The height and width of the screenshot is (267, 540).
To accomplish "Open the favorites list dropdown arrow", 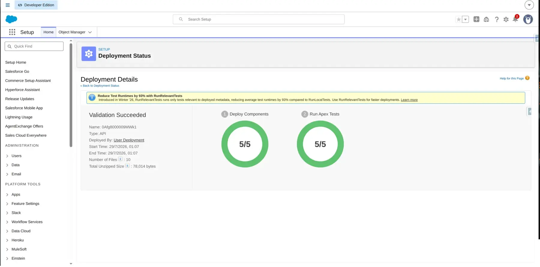I will 465,19.
